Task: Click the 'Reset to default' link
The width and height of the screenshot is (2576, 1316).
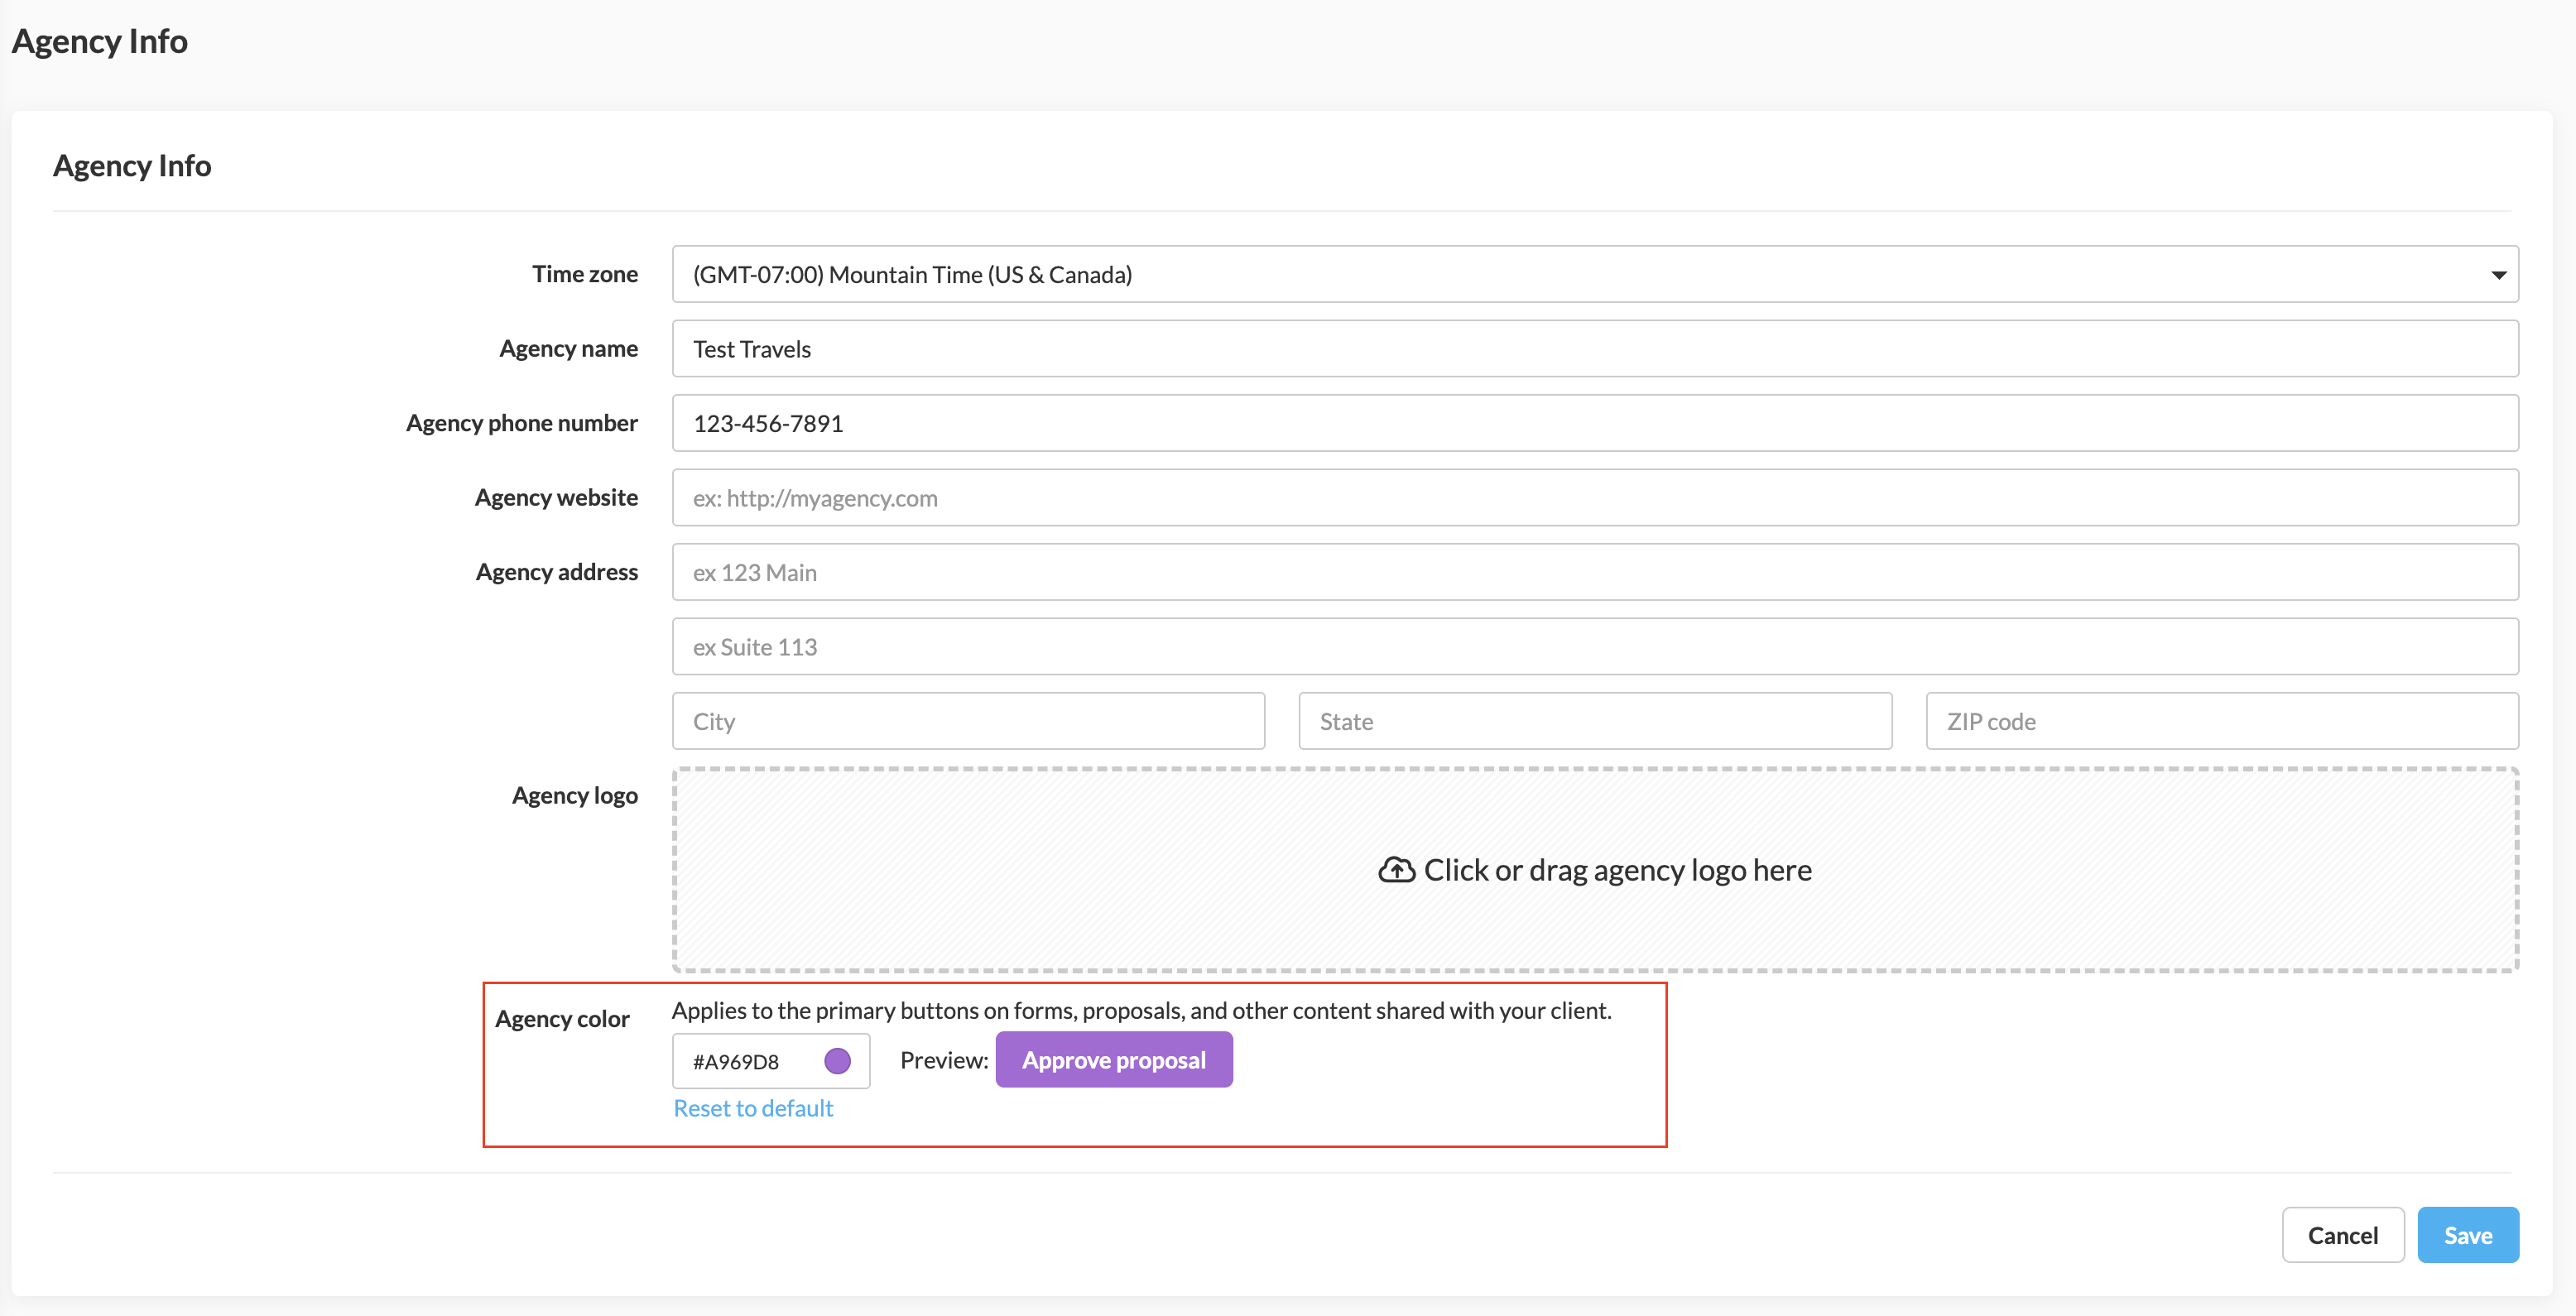Action: point(753,1108)
